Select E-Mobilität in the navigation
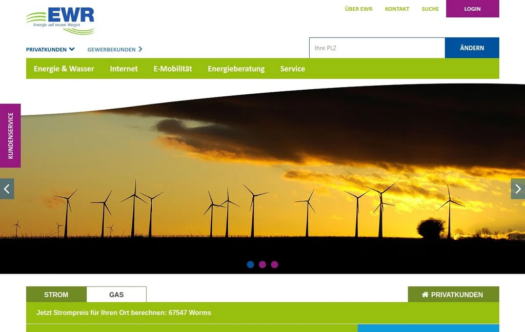The width and height of the screenshot is (525, 332). (173, 69)
